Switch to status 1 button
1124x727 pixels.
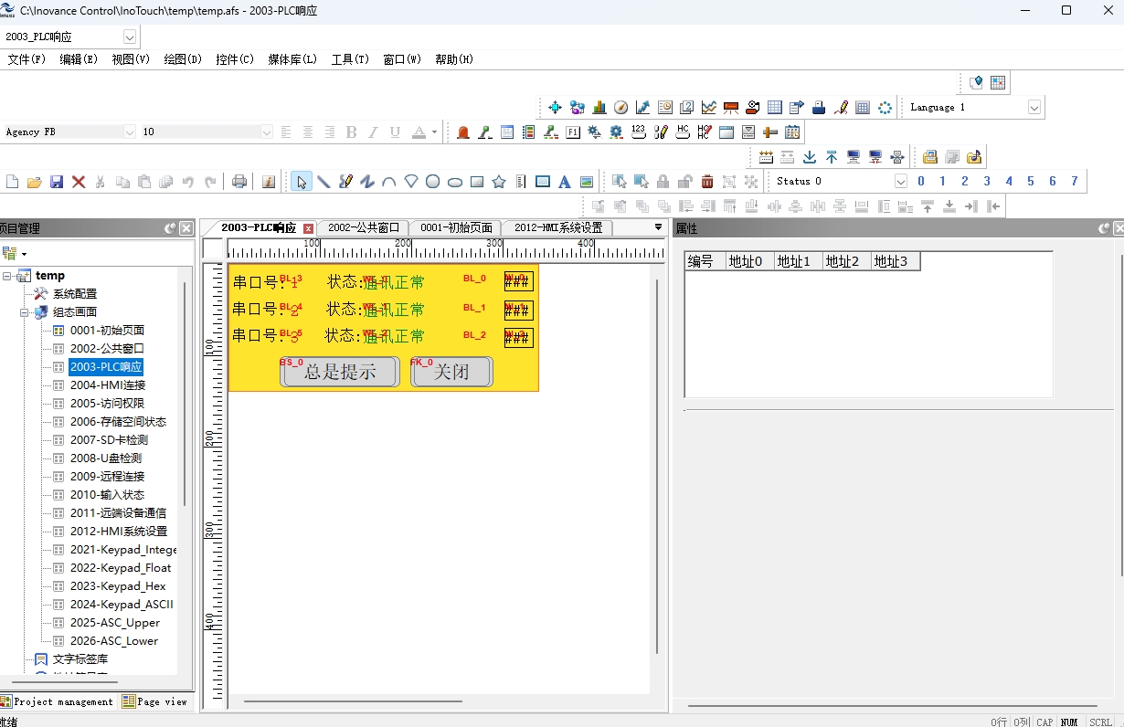click(x=943, y=182)
